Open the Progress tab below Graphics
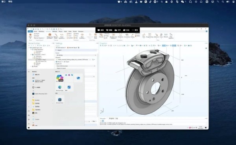This screenshot has height=145, width=236. (x=112, y=119)
